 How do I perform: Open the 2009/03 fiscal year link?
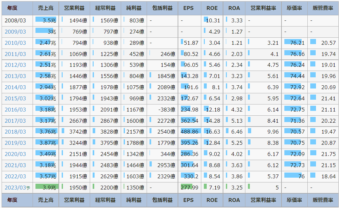click(x=15, y=32)
